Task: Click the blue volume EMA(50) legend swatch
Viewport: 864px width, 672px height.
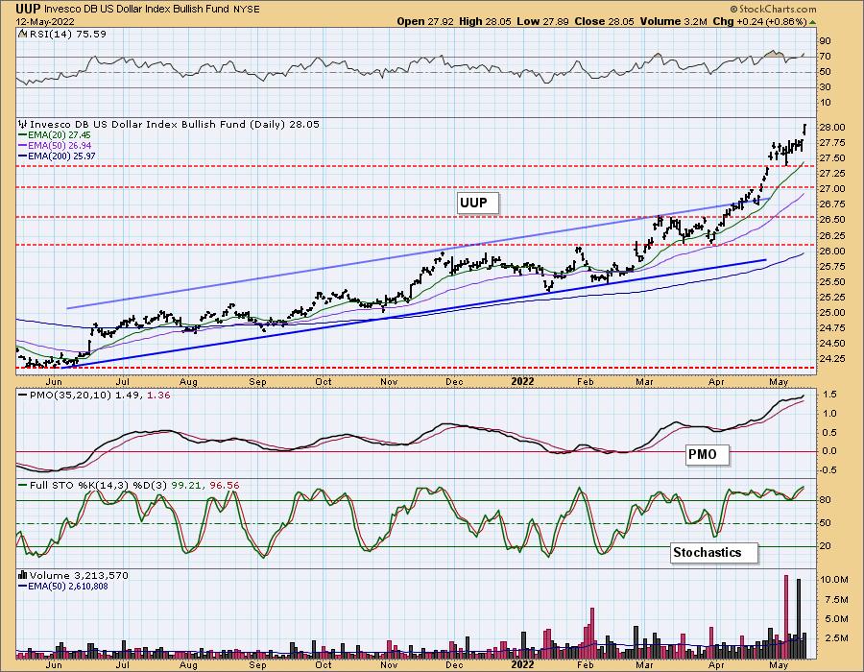Action: click(23, 586)
